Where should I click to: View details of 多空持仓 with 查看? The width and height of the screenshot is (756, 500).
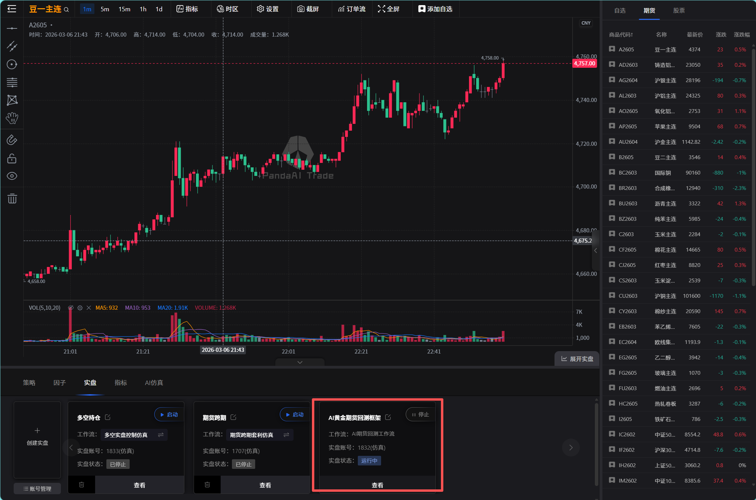click(140, 485)
